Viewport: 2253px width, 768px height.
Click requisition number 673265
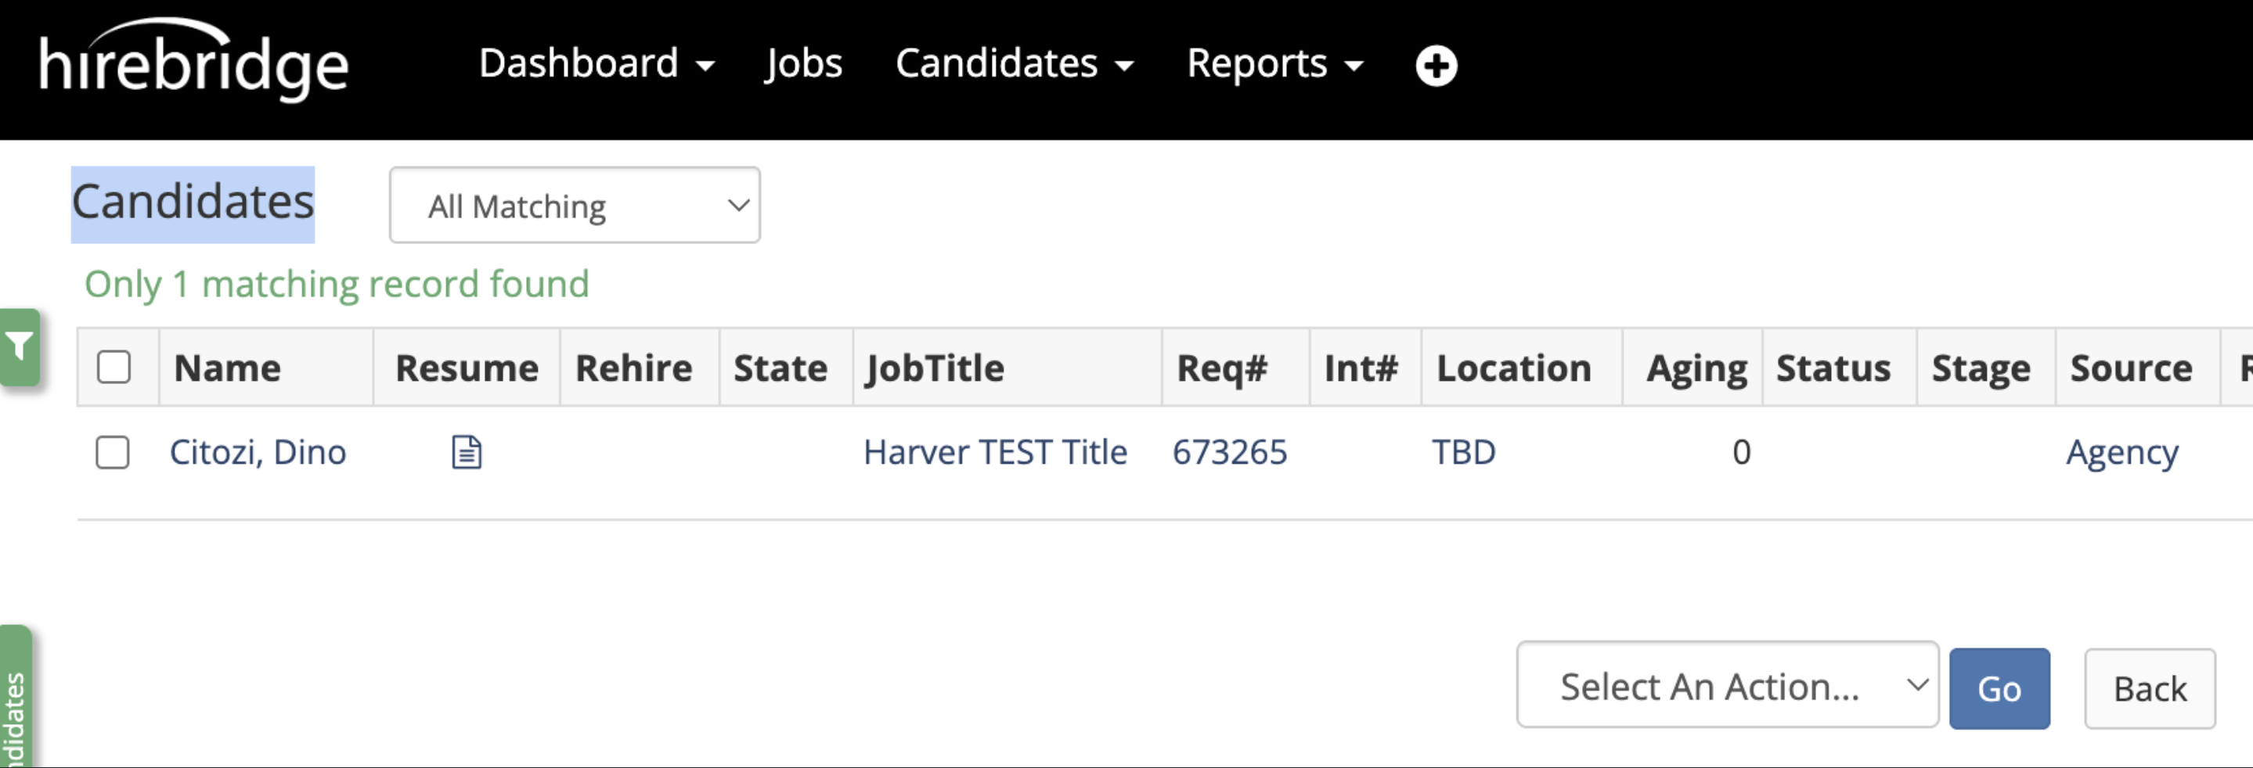coord(1229,453)
